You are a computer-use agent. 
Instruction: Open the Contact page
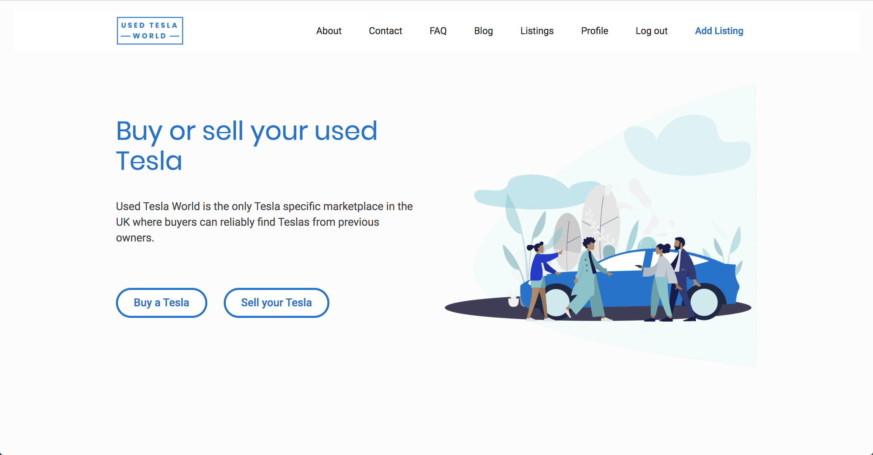click(385, 31)
